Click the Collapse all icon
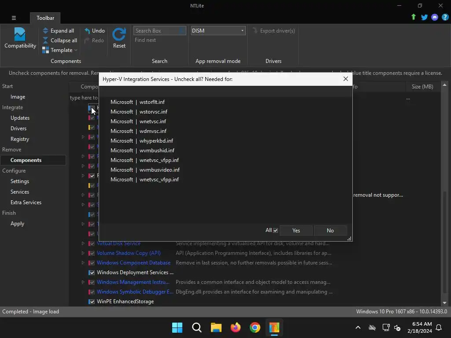Viewport: 451px width, 338px height. [x=45, y=40]
